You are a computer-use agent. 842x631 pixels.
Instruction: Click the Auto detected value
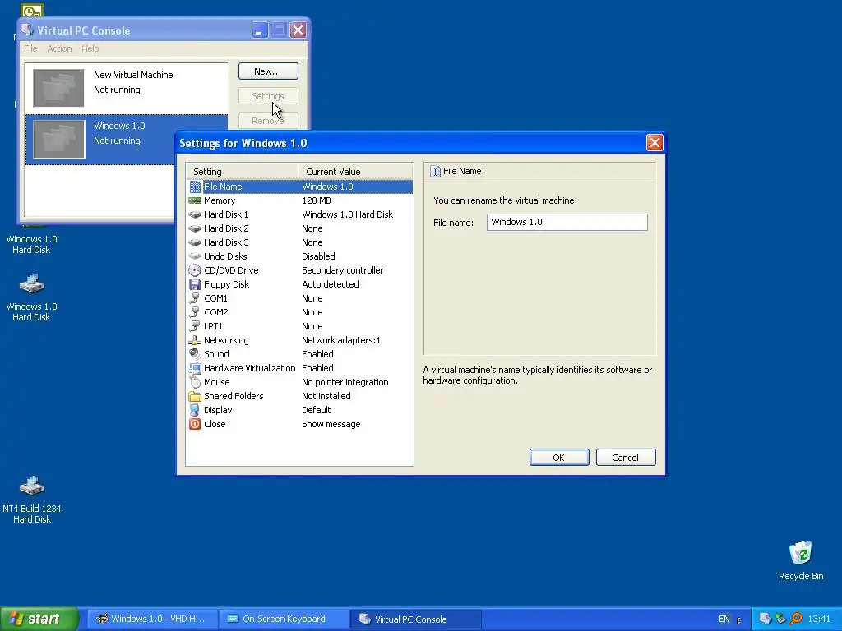pyautogui.click(x=331, y=284)
